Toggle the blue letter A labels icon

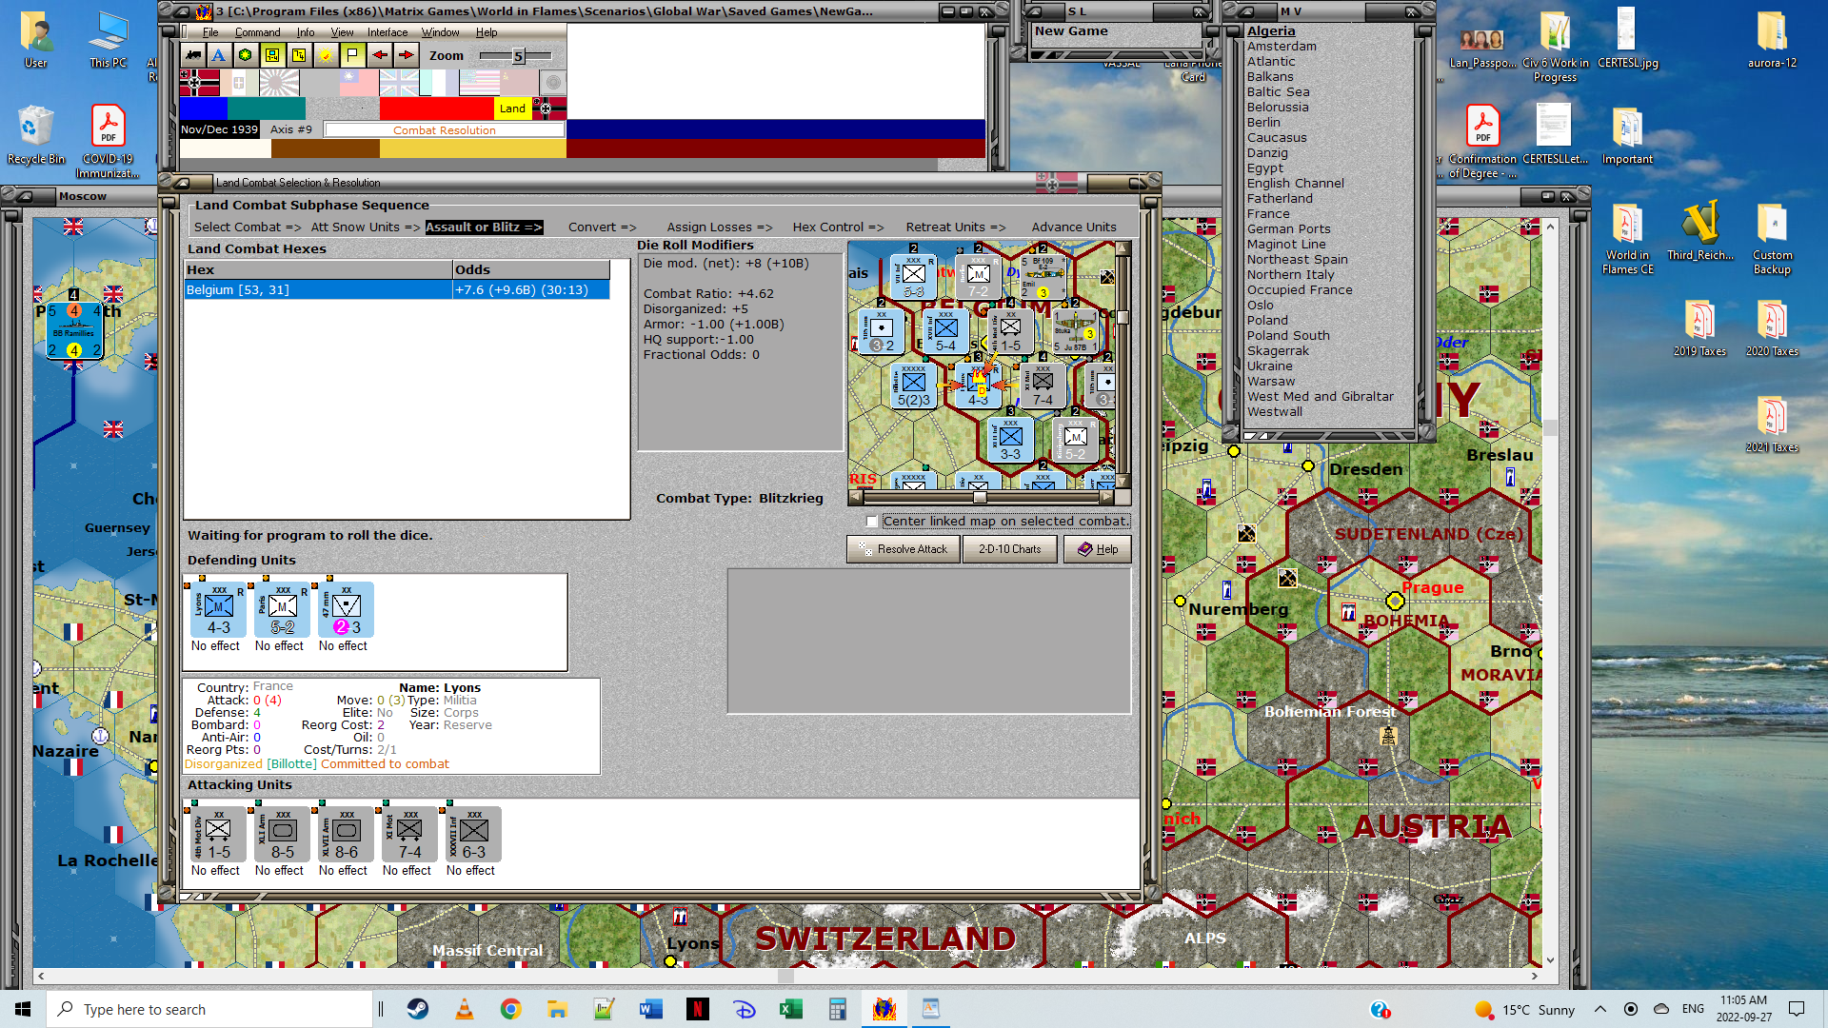coord(219,55)
